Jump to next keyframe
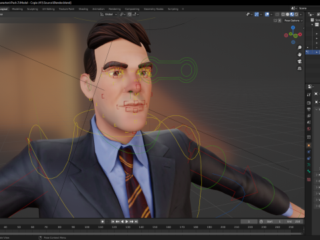Screen dimensions: 320x240 [x=131, y=221]
